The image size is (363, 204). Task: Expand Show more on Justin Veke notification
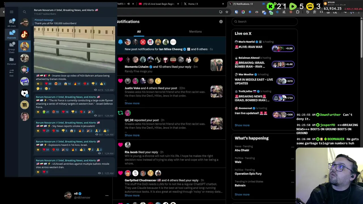132,103
